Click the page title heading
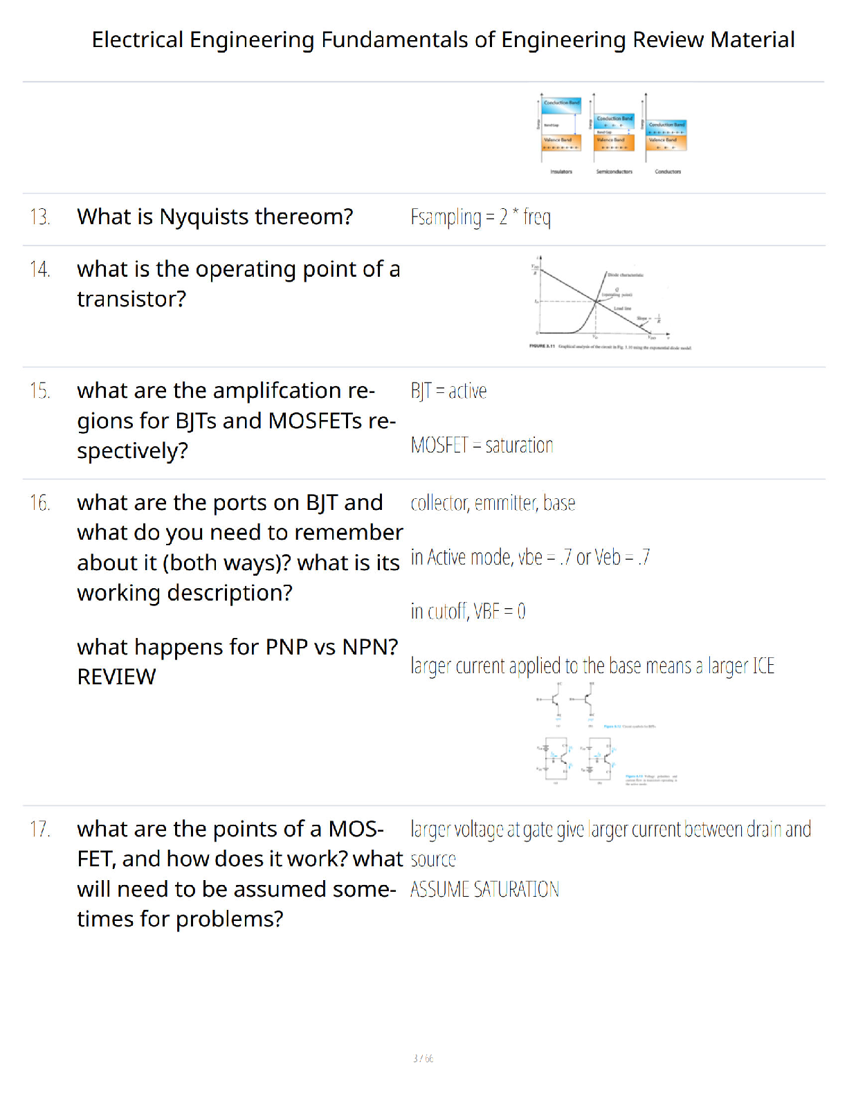847x1096 pixels. [x=443, y=39]
